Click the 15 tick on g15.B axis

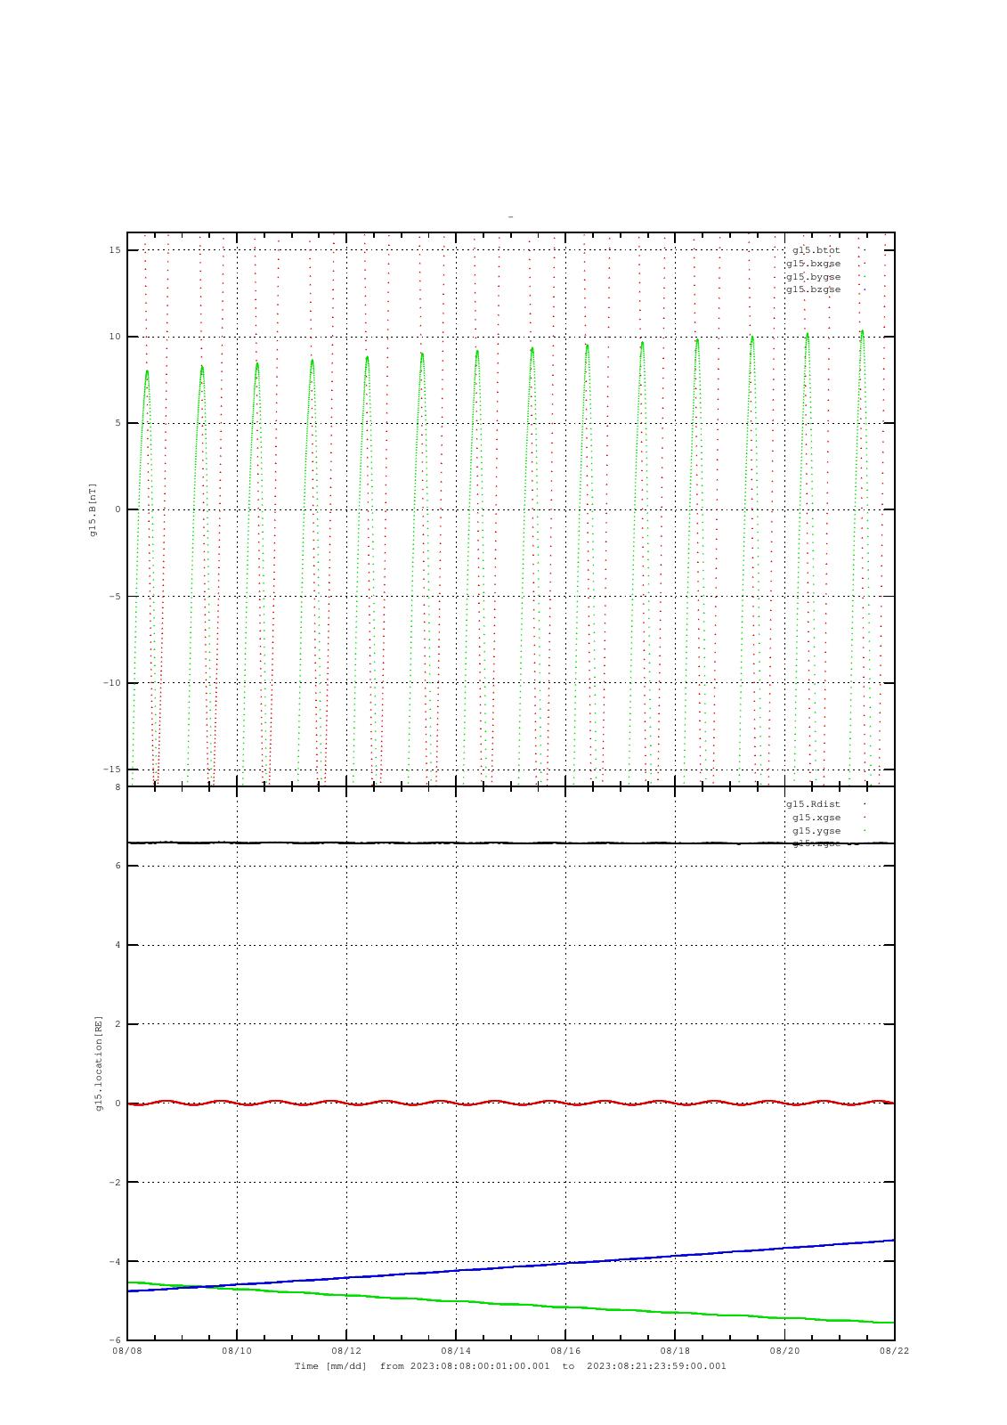coord(115,250)
